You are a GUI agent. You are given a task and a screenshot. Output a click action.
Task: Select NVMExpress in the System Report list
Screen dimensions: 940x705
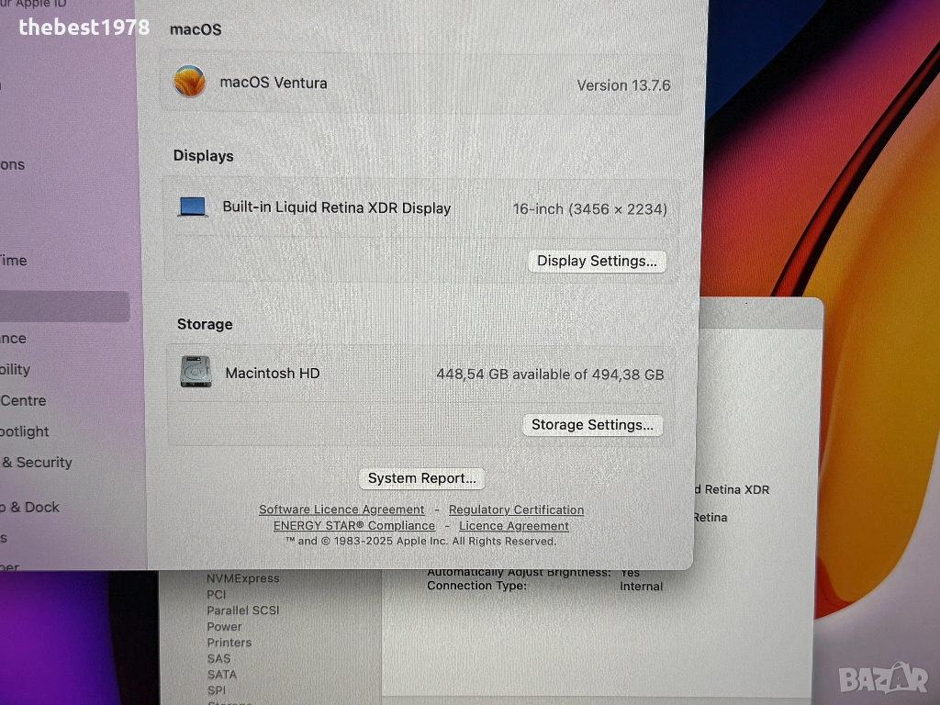coord(242,578)
